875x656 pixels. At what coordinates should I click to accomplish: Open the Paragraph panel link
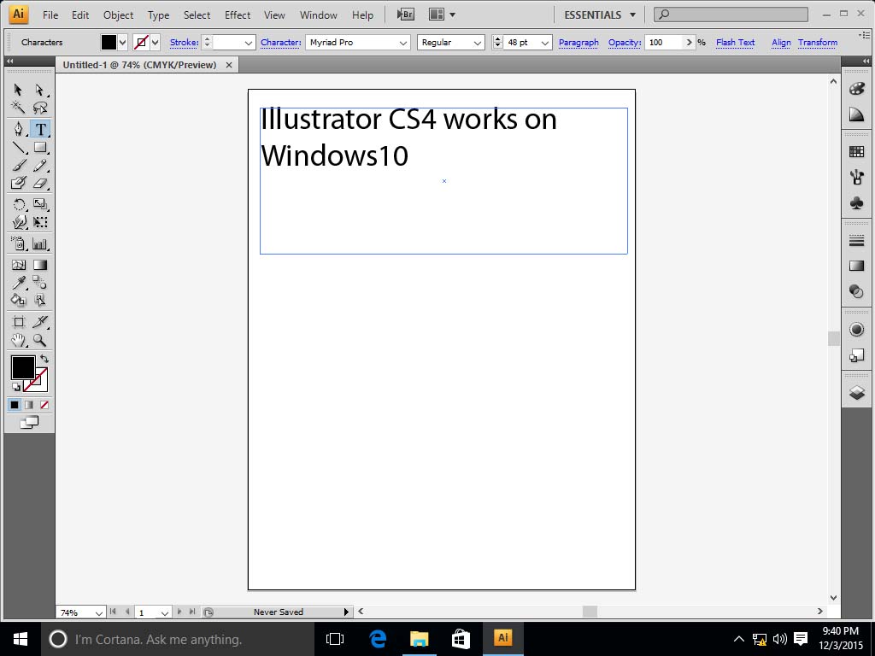578,43
